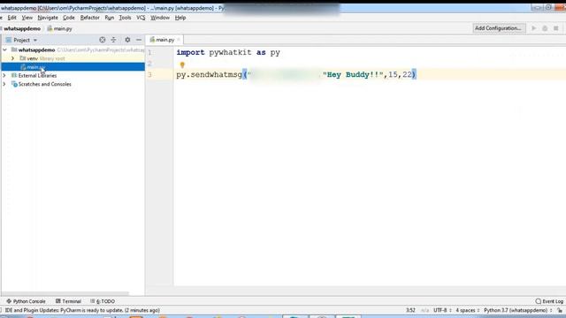This screenshot has height=318, width=566.
Task: Open the Navigate menu
Action: click(48, 18)
